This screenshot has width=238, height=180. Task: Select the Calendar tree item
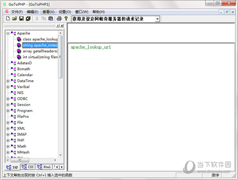(25, 75)
